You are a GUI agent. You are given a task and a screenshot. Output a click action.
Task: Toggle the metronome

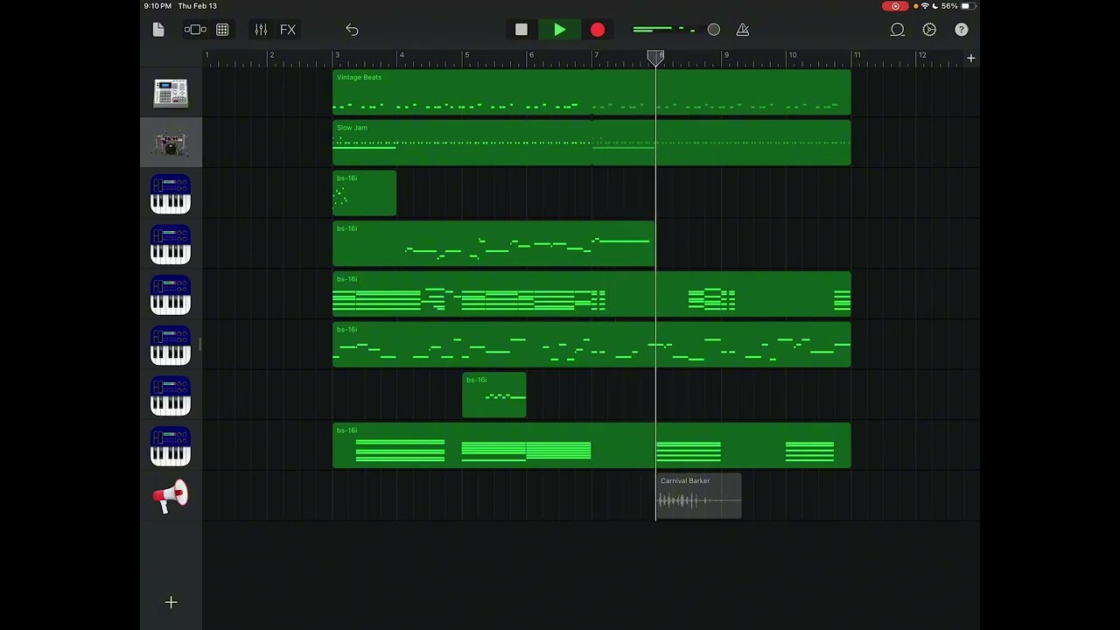[x=743, y=30]
